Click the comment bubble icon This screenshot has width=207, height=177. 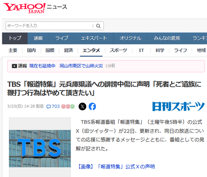pyautogui.click(x=48, y=106)
